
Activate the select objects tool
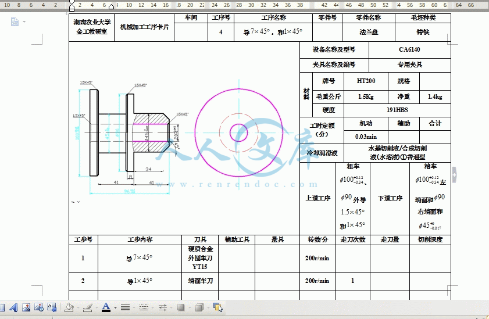coord(217,307)
